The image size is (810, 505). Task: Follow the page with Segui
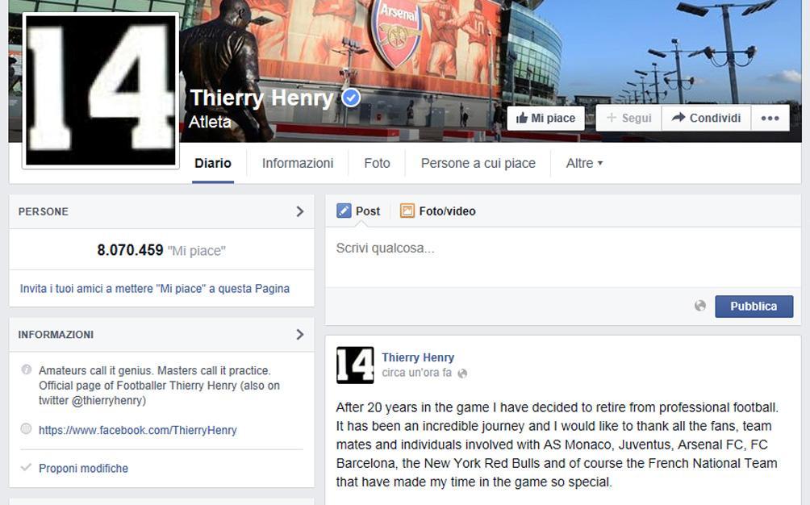(x=628, y=119)
